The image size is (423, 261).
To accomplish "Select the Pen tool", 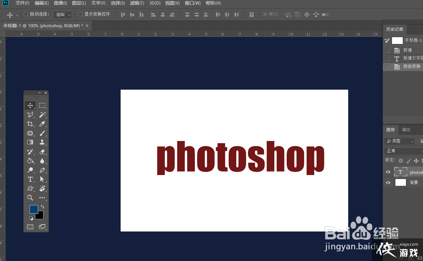I will tap(42, 170).
